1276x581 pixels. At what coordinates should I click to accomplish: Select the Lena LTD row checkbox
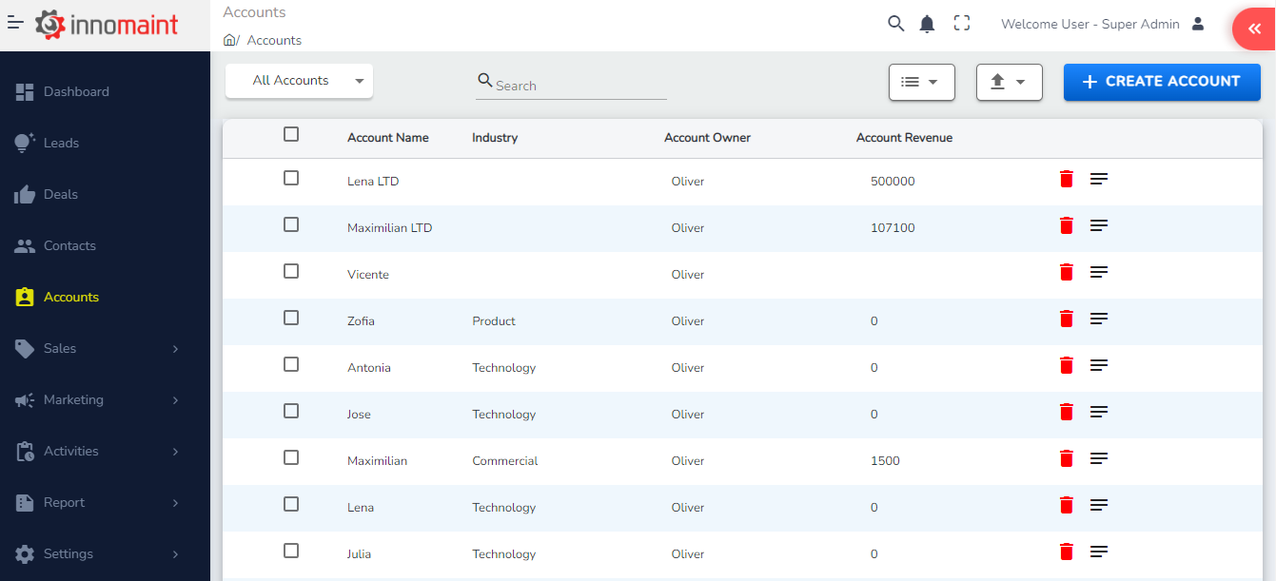tap(291, 178)
